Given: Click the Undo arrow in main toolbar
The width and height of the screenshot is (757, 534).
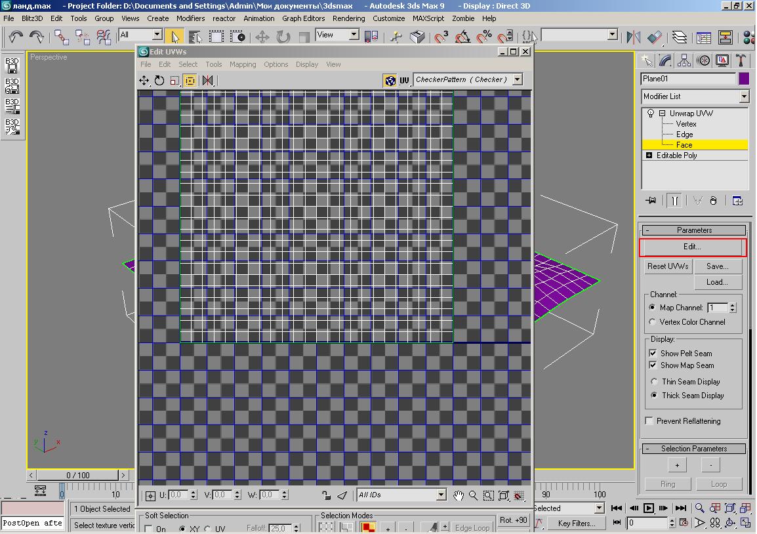Looking at the screenshot, I should coord(16,36).
